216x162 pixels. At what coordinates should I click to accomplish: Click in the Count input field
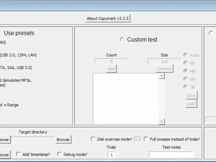(x=111, y=62)
